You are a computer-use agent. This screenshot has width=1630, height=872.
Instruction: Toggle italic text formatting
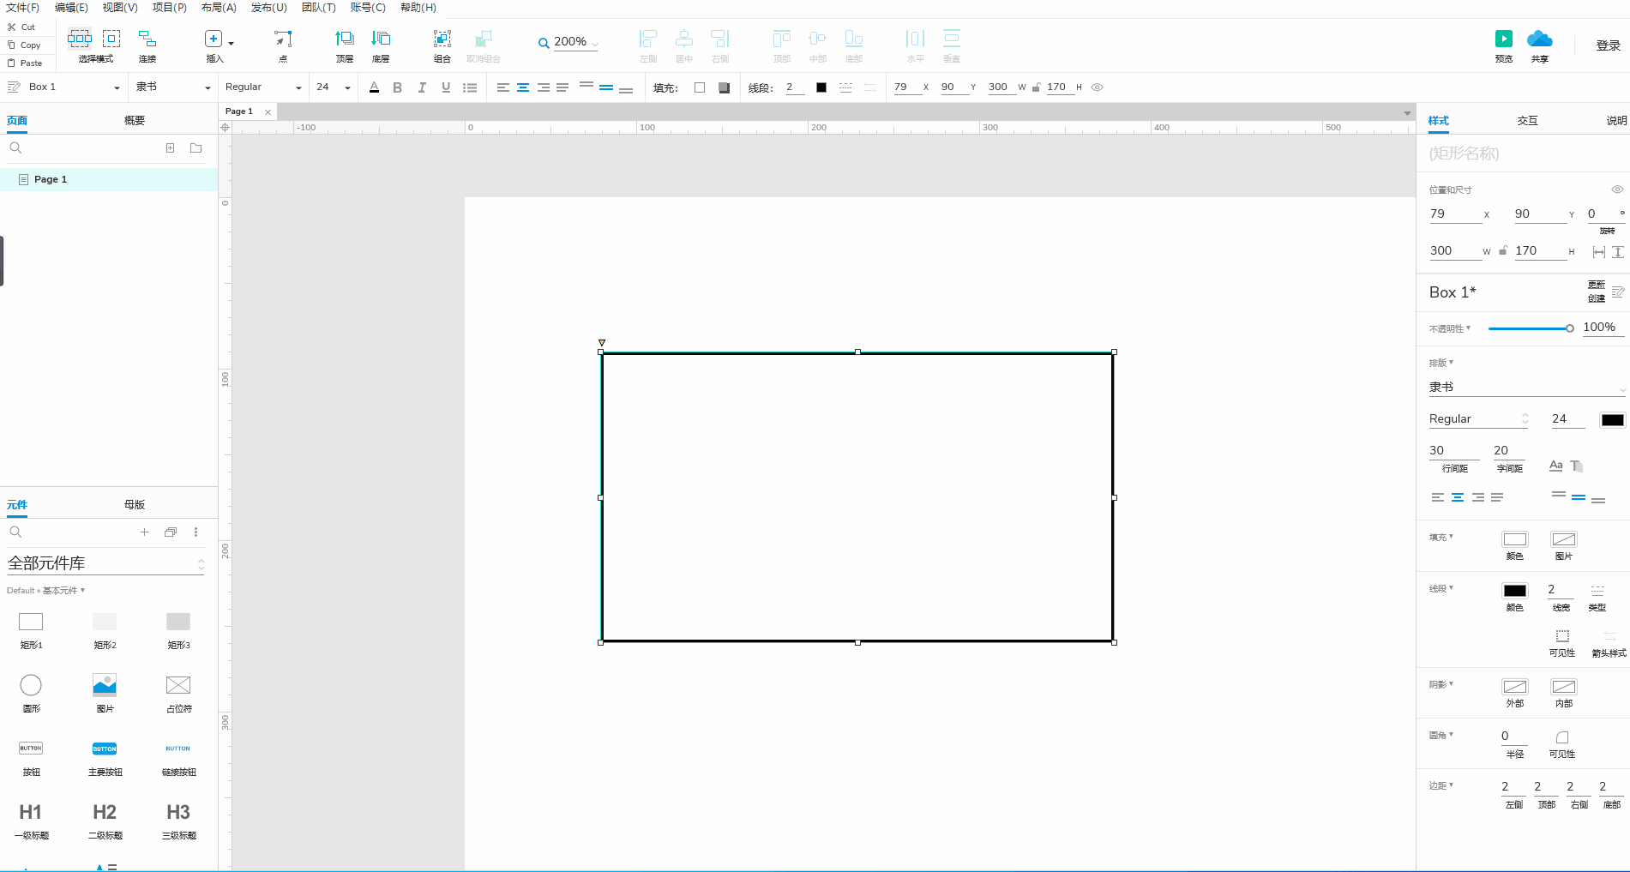tap(421, 87)
